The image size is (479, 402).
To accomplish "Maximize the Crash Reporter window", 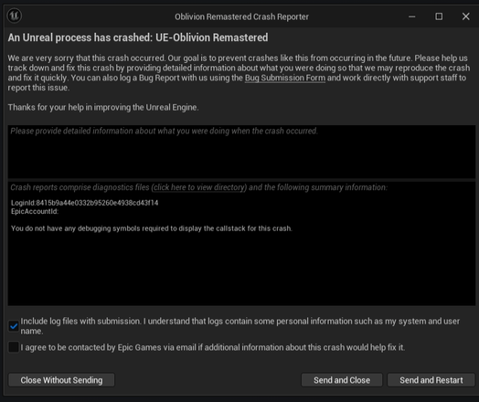I will click(439, 16).
